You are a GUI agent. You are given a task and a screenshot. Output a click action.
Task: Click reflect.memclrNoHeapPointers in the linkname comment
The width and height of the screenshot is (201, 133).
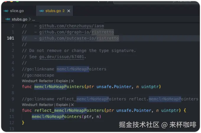(x=164, y=99)
